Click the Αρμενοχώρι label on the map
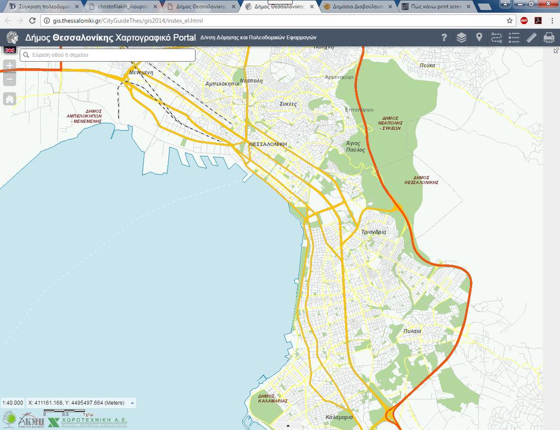This screenshot has height=430, width=560. coord(339,77)
